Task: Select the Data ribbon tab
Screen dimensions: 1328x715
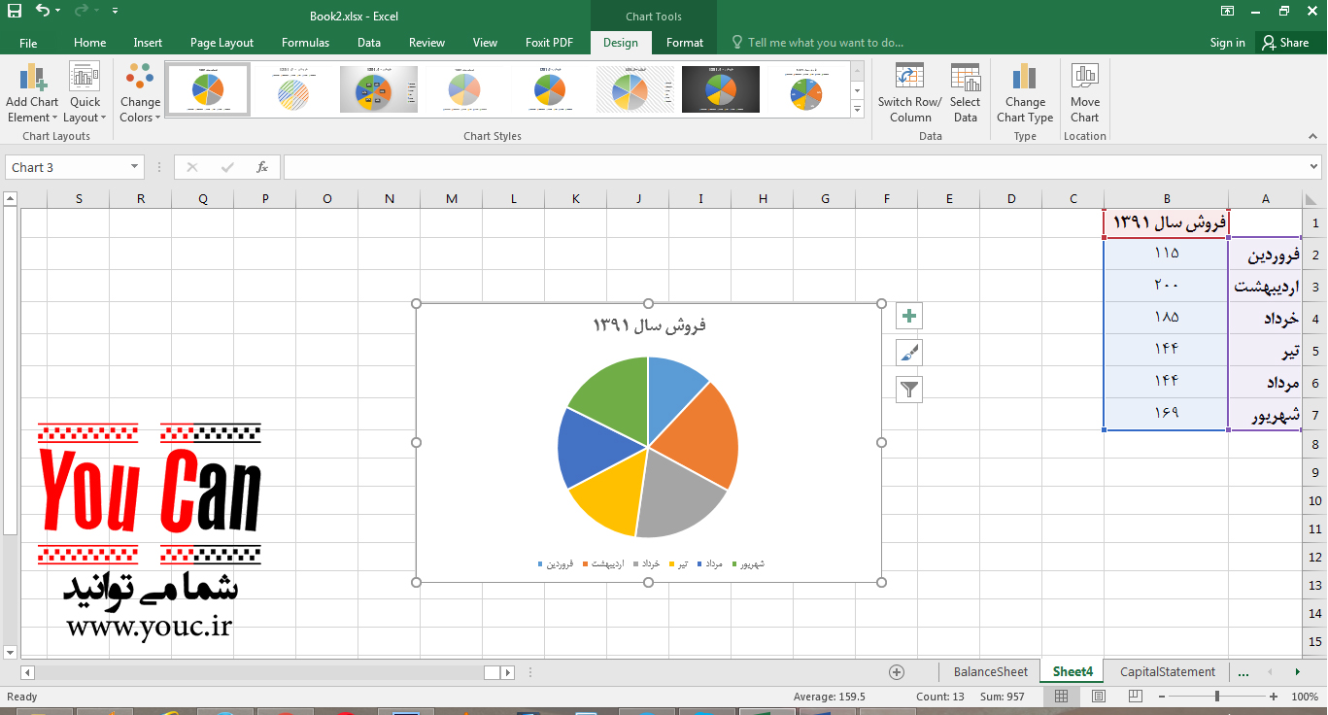Action: 369,43
